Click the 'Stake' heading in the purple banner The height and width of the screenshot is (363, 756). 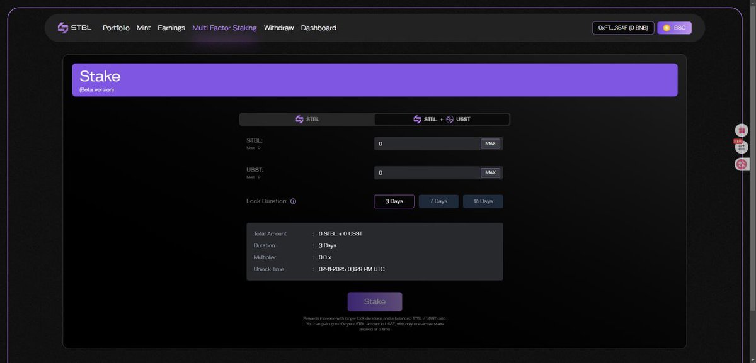coord(100,76)
